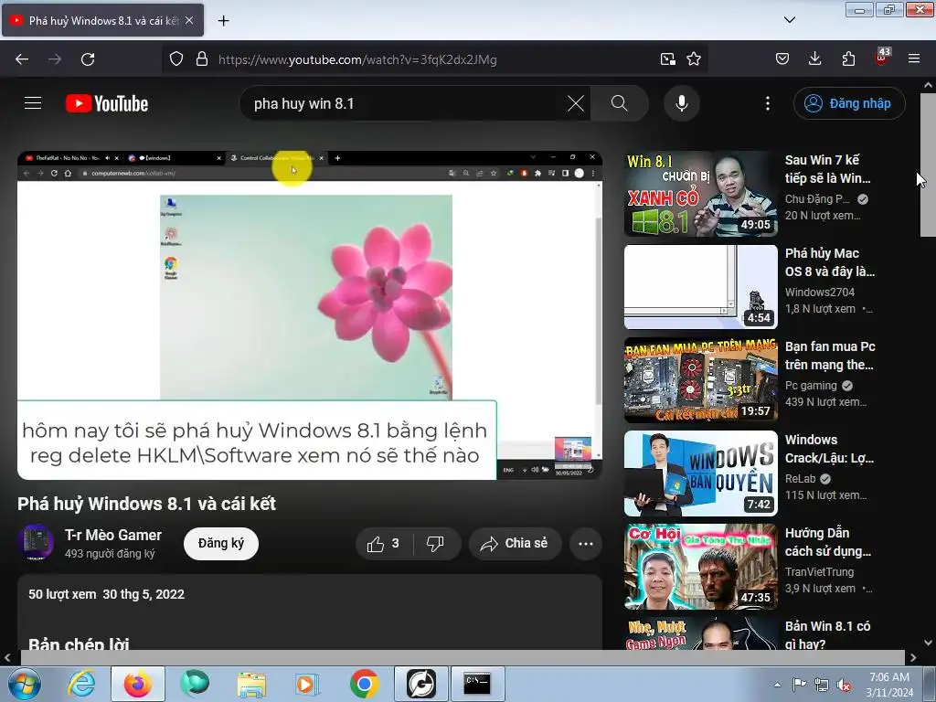Open 'Phá hủy Mac OS 8 và đây là' title

[830, 262]
